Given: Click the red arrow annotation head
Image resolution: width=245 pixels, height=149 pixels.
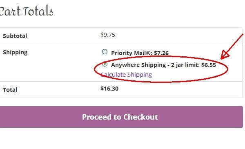Looking at the screenshot, I should coord(224,55).
